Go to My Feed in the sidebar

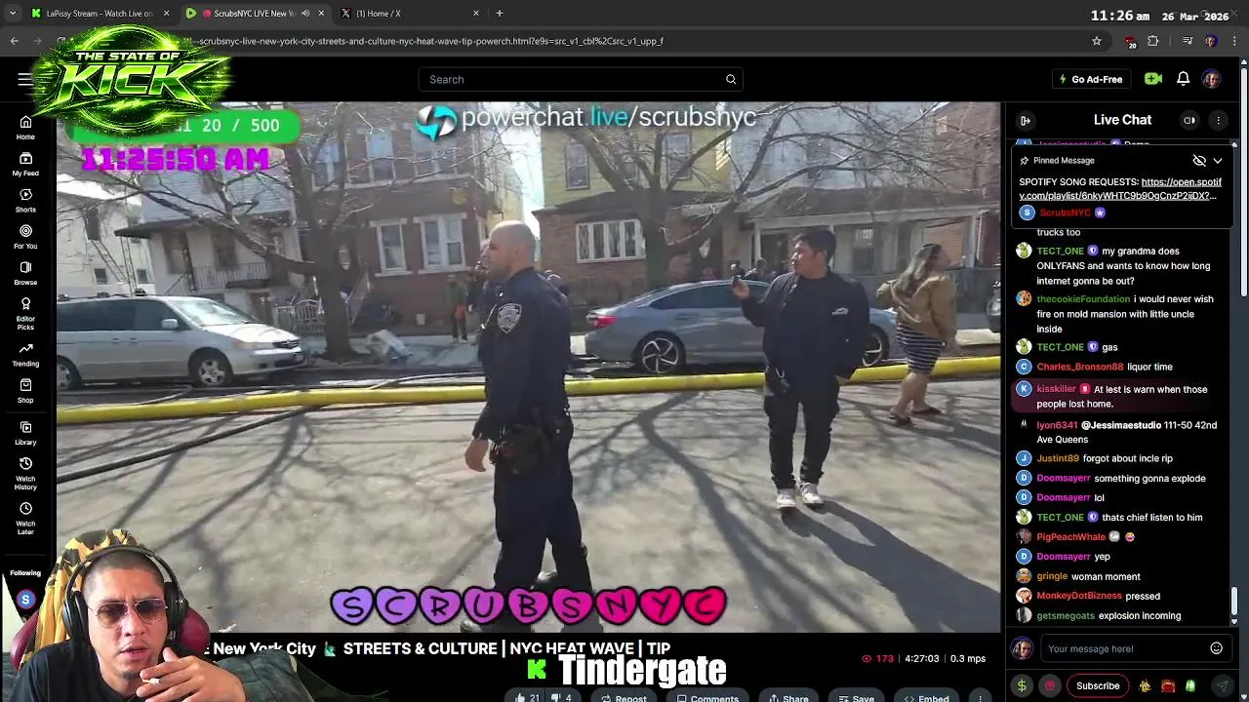click(x=25, y=164)
